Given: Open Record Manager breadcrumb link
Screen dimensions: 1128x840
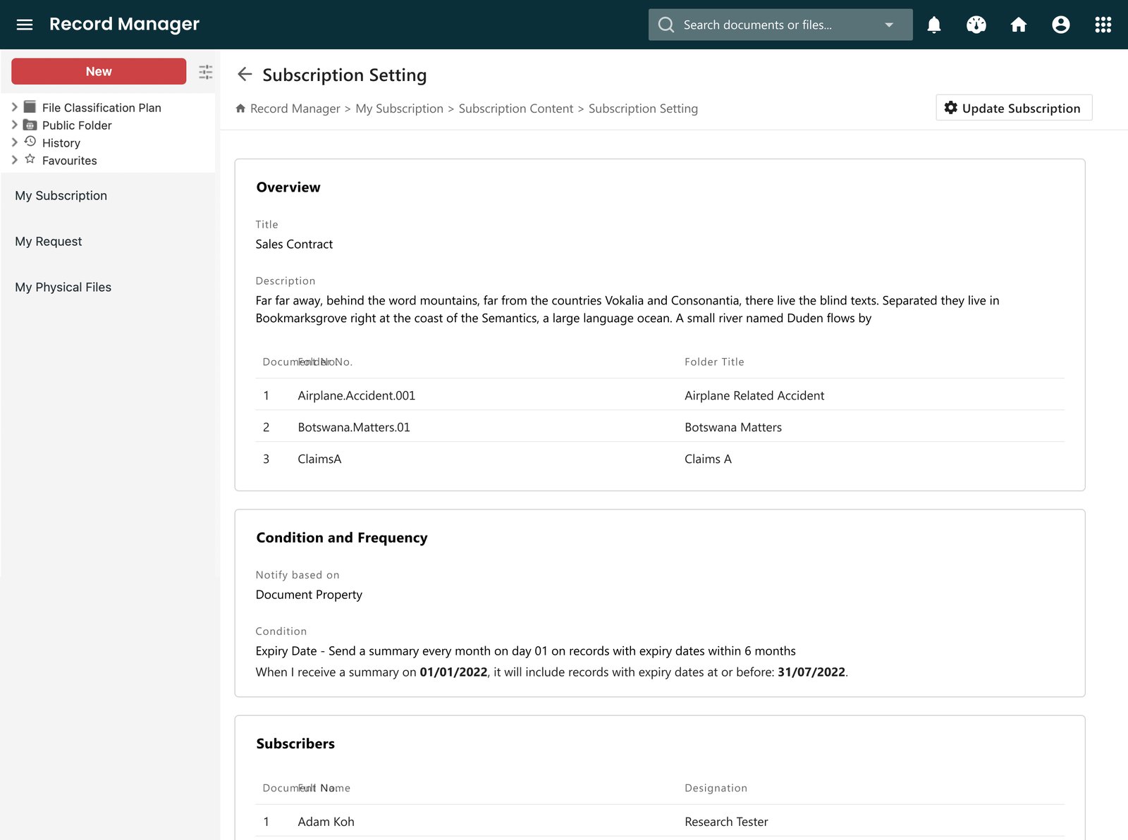Looking at the screenshot, I should [295, 109].
